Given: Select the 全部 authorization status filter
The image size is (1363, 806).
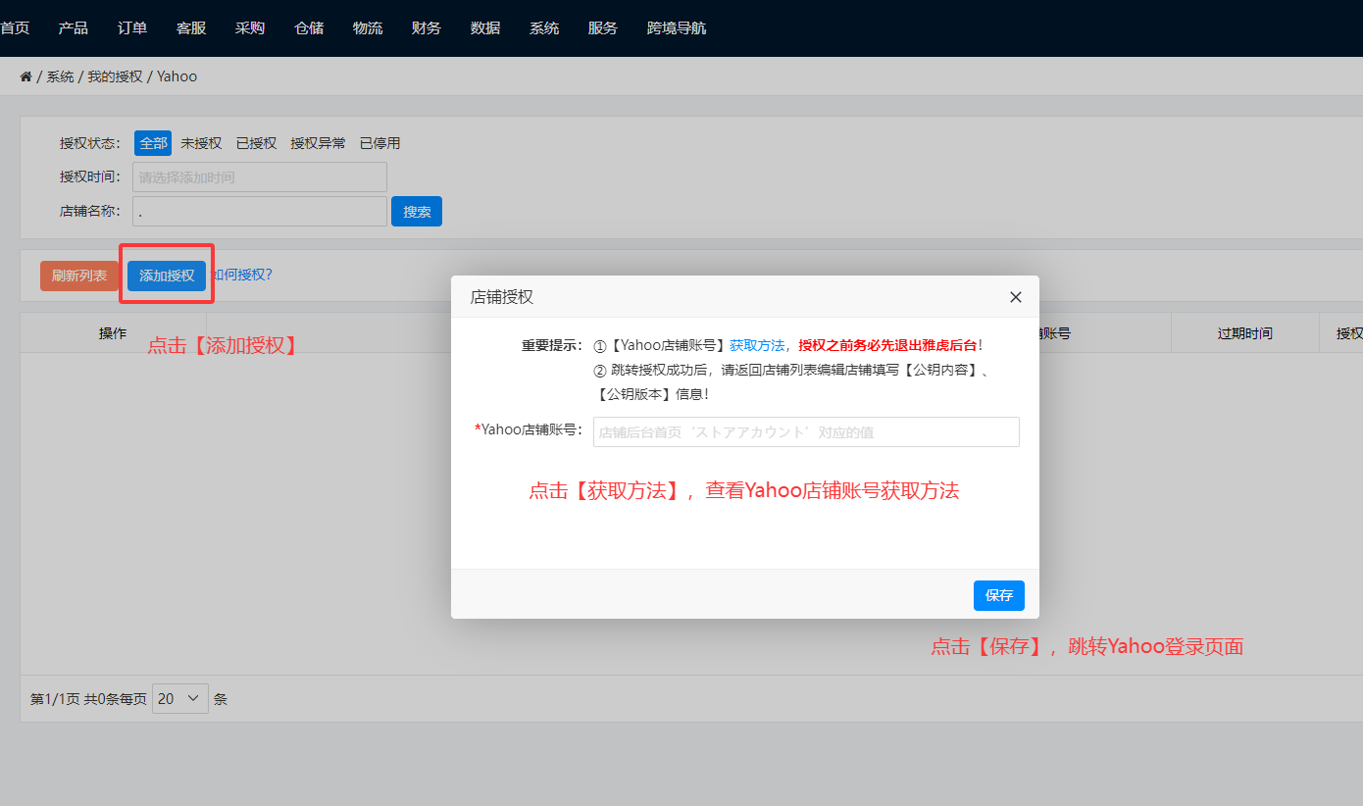Looking at the screenshot, I should pos(153,143).
